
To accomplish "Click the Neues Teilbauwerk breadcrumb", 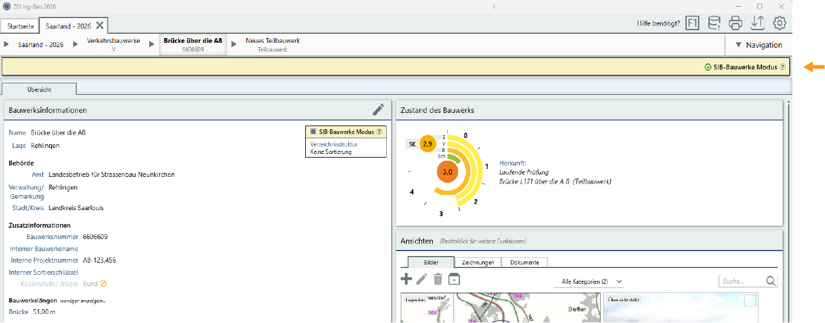I will [273, 45].
